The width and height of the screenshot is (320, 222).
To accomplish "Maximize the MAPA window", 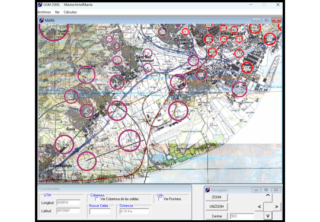I will [266, 20].
